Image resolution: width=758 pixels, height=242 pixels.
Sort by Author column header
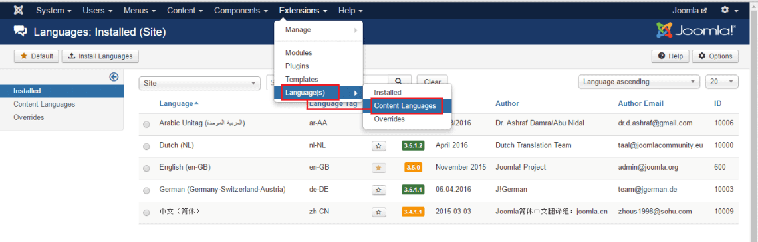click(x=507, y=103)
